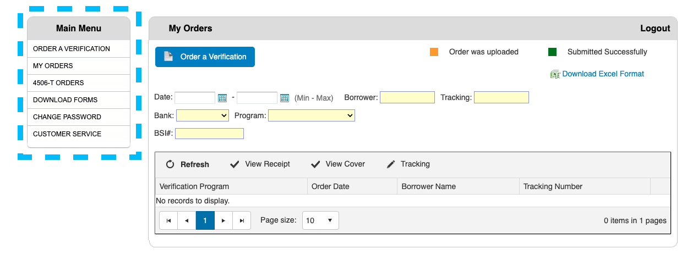Viewport: 687px width, 260px height.
Task: Click the blue Order a Verification button
Action: click(205, 57)
